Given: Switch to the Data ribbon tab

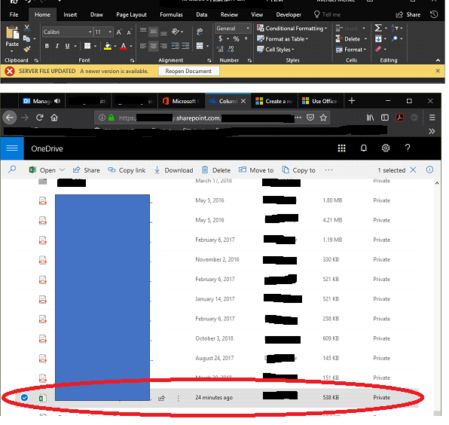Looking at the screenshot, I should click(x=202, y=14).
